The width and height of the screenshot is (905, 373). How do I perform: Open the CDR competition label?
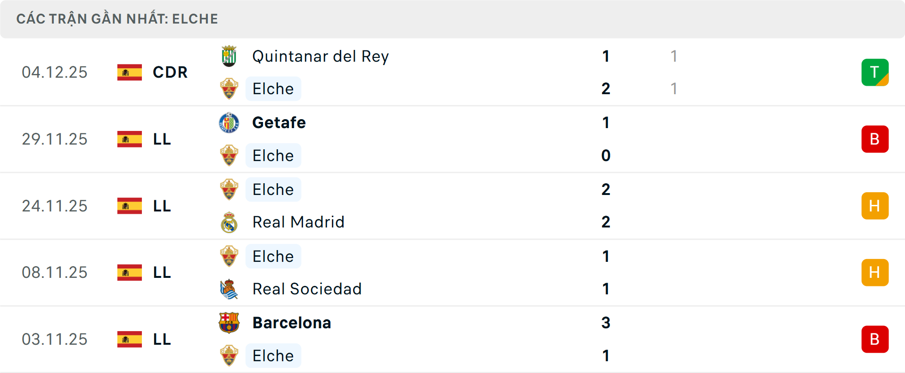point(170,73)
